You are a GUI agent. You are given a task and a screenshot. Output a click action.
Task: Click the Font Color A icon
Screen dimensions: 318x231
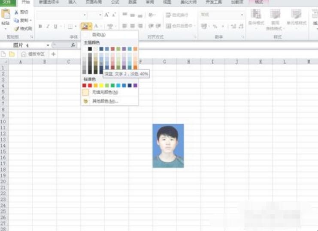point(96,26)
